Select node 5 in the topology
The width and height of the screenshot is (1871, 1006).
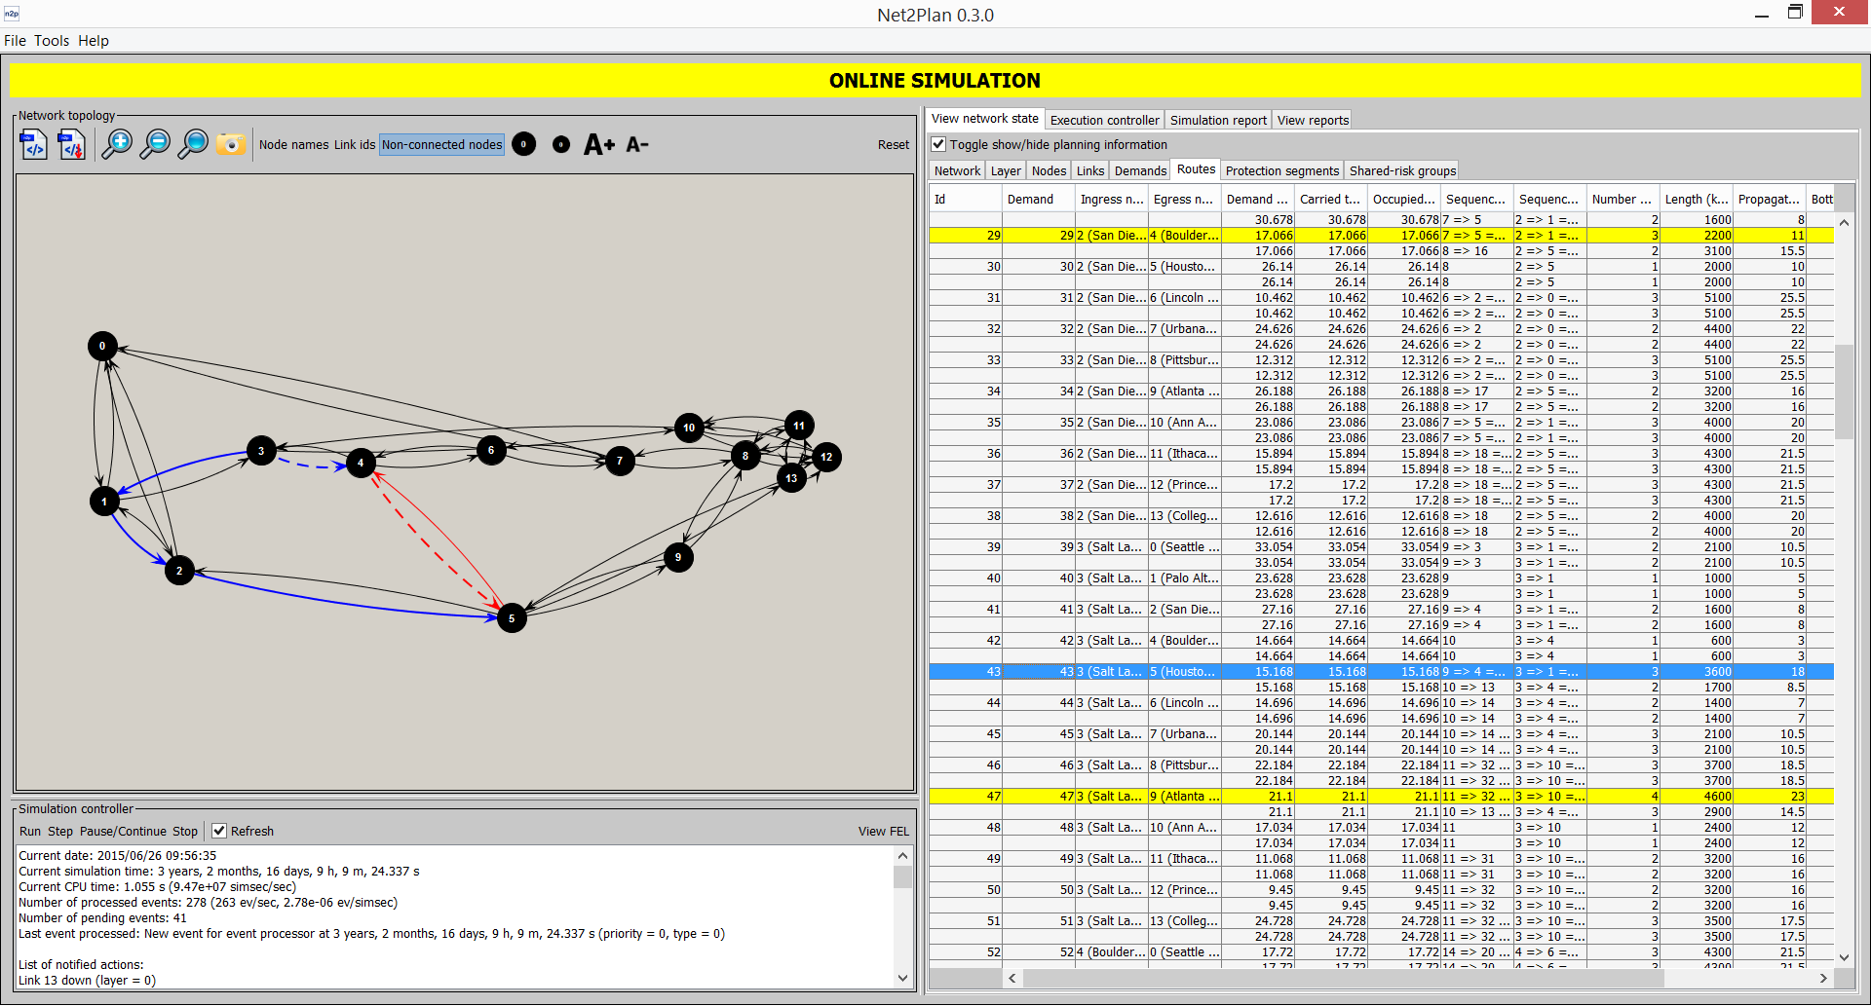512,618
